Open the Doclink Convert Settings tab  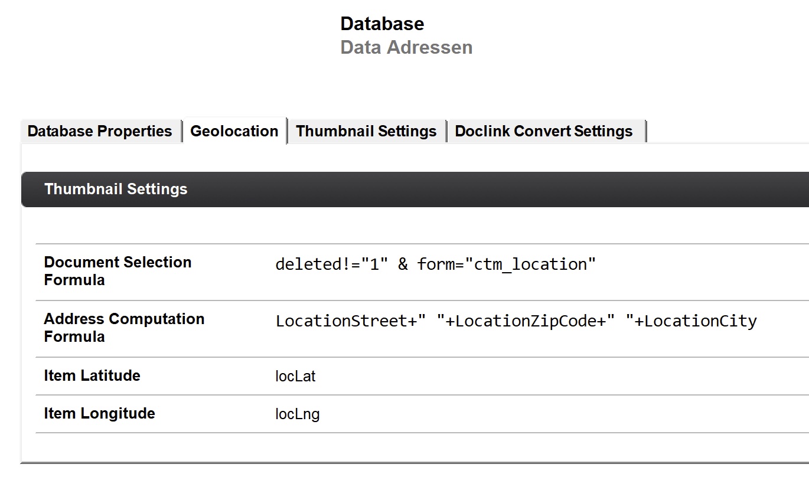(543, 131)
